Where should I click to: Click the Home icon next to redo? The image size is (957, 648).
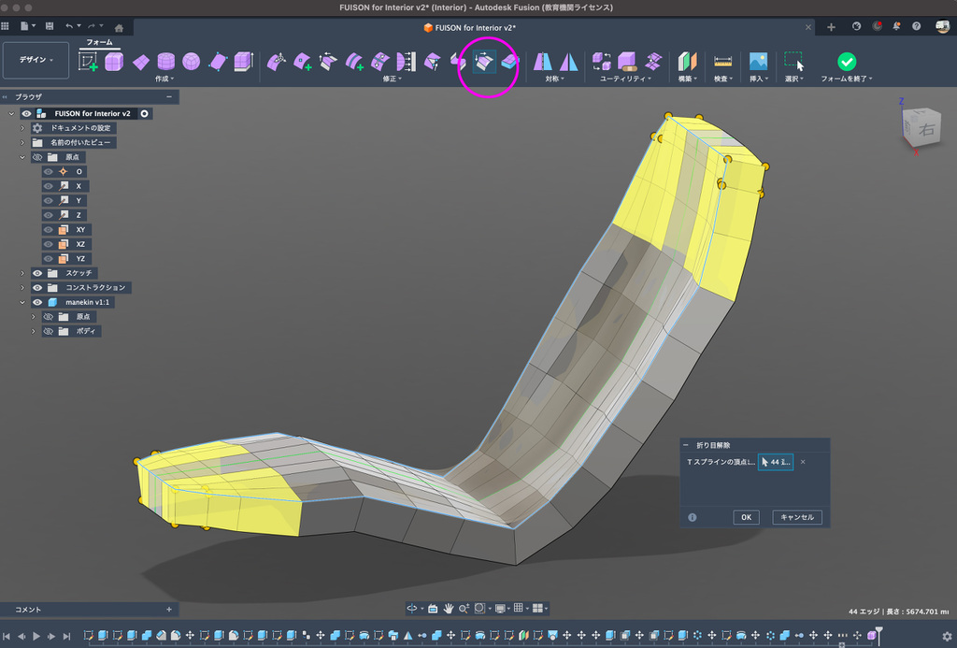tap(119, 27)
